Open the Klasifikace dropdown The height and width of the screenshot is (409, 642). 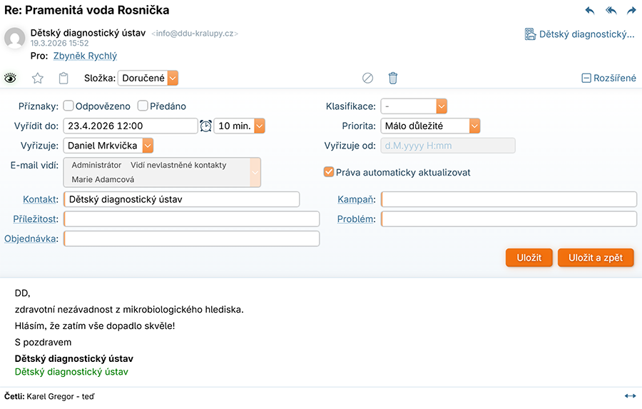point(442,106)
